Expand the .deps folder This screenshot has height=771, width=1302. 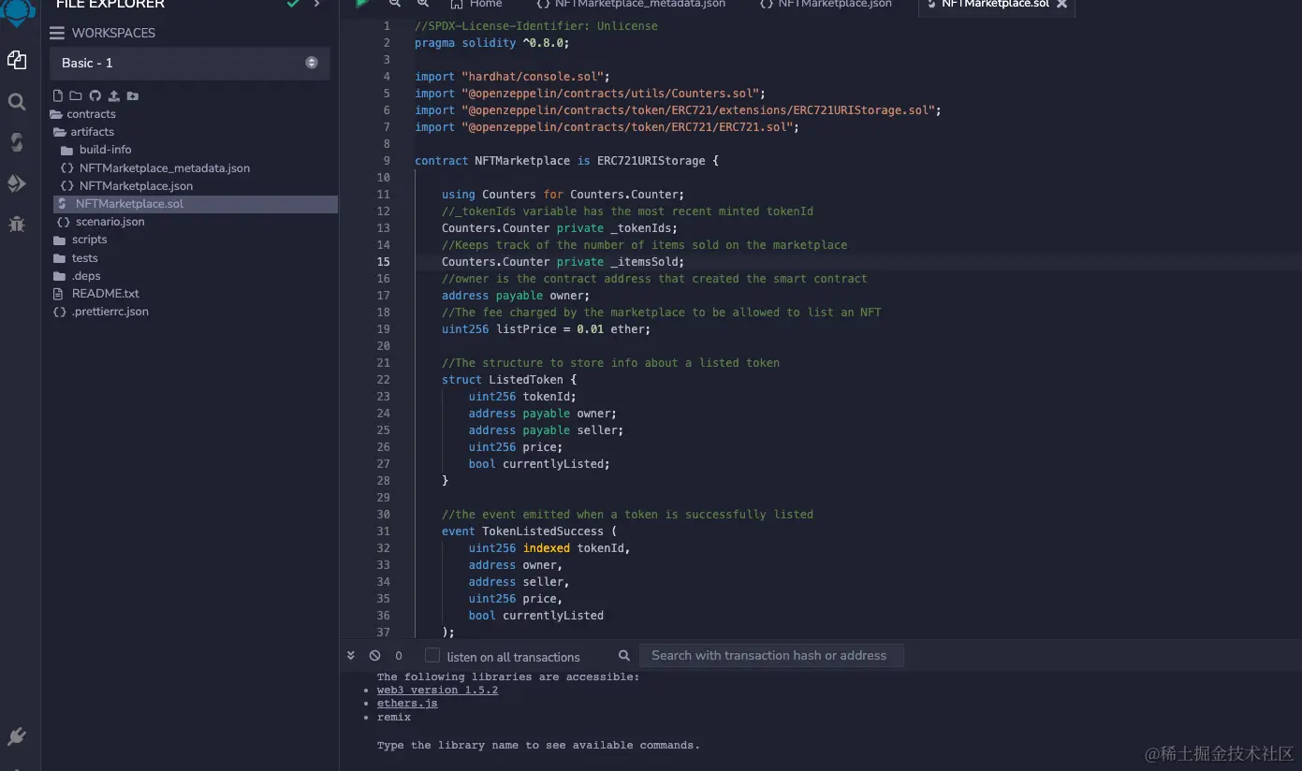click(78, 276)
